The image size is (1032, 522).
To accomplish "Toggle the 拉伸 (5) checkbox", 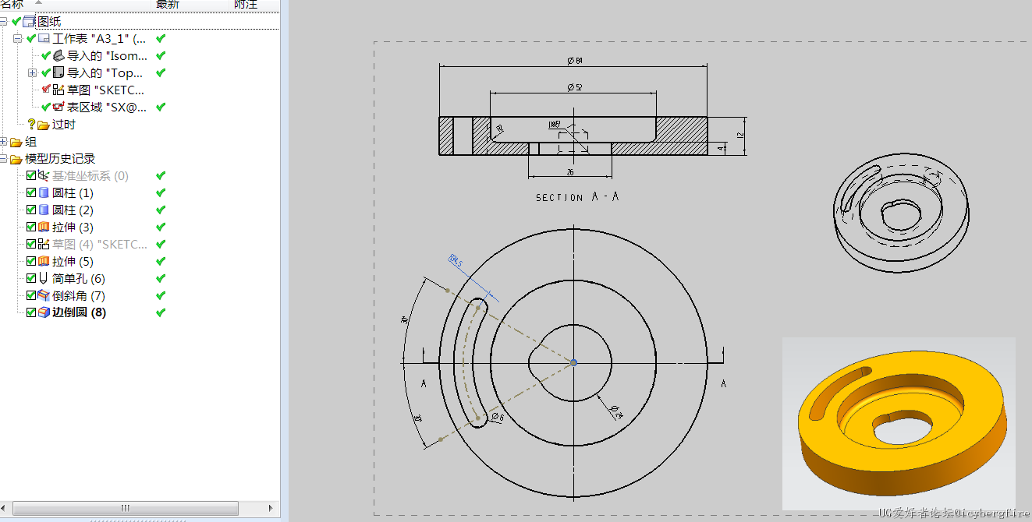I will [x=31, y=262].
